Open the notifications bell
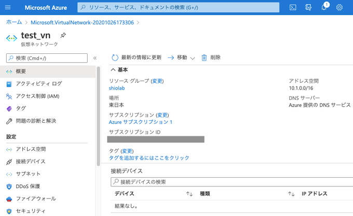 pos(324,7)
